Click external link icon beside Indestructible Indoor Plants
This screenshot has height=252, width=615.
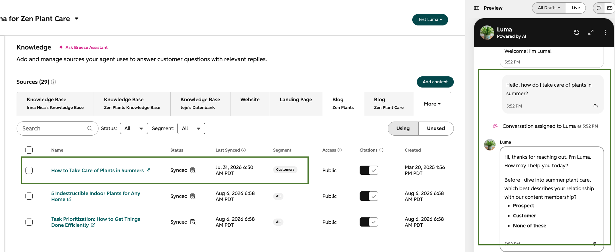click(x=69, y=199)
